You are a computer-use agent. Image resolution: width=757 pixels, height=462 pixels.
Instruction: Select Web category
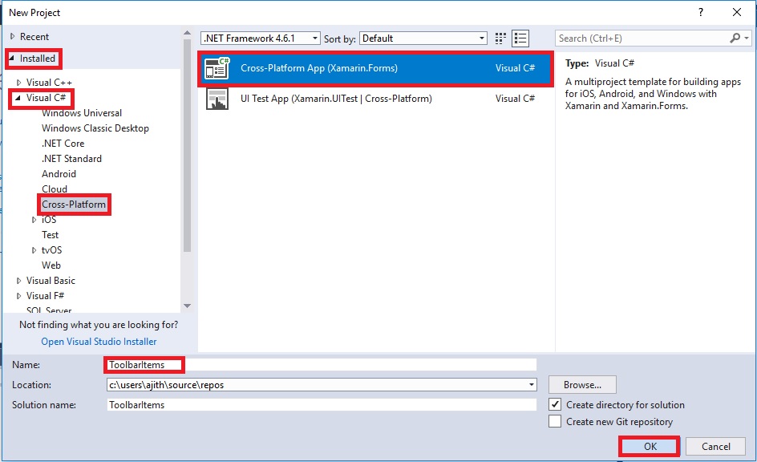tap(51, 265)
